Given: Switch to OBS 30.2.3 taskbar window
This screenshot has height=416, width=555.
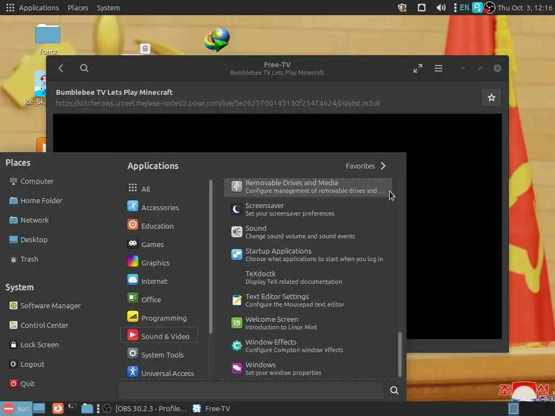Looking at the screenshot, I should click(x=144, y=408).
